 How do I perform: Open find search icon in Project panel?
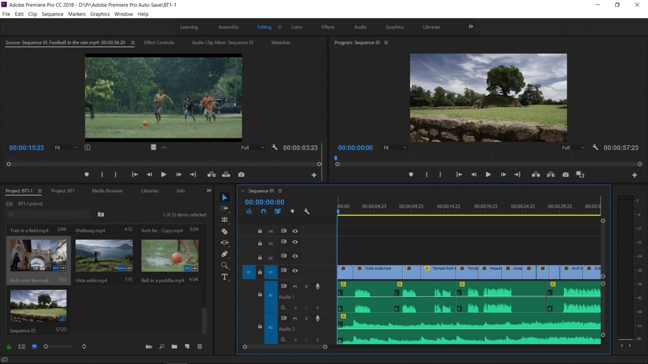click(162, 346)
